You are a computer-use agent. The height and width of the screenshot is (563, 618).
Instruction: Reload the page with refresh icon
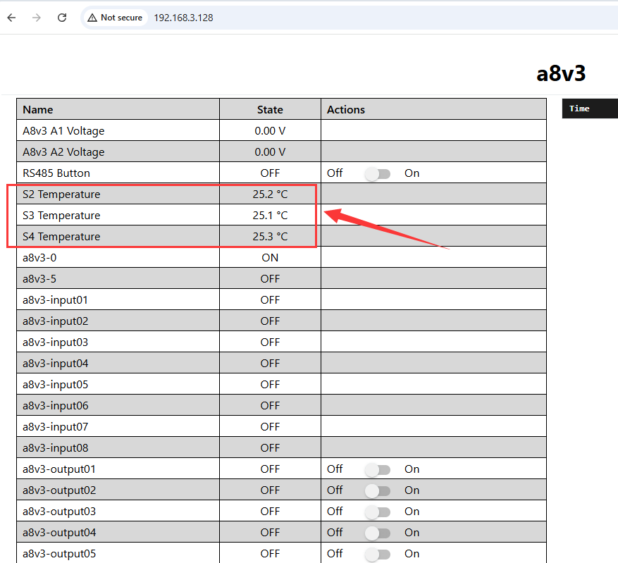click(x=62, y=18)
